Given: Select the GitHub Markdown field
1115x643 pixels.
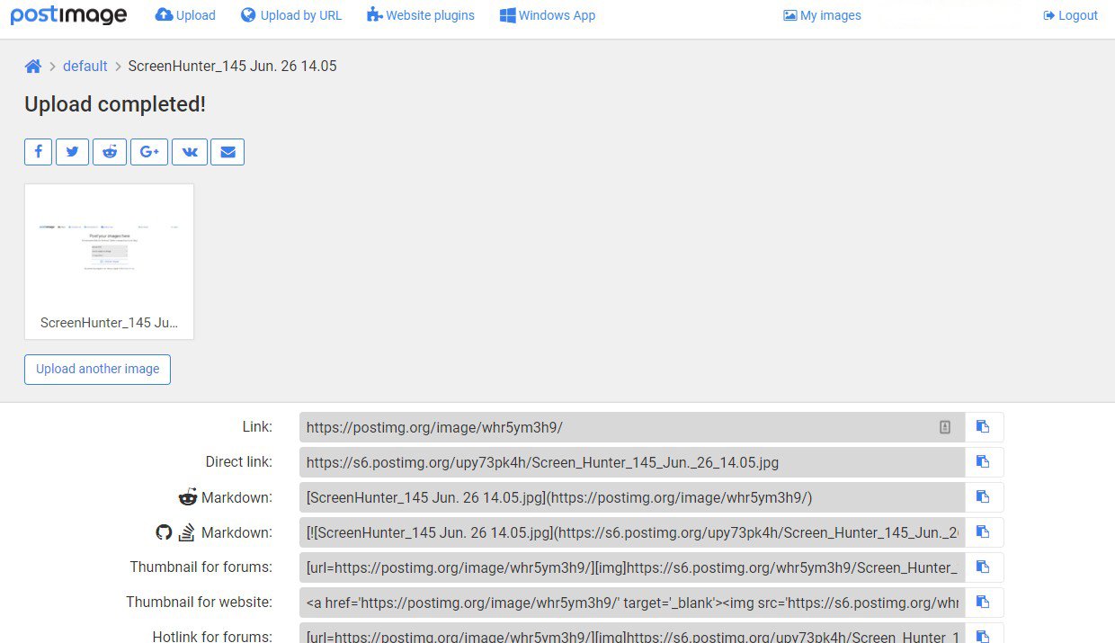Looking at the screenshot, I should (x=632, y=532).
